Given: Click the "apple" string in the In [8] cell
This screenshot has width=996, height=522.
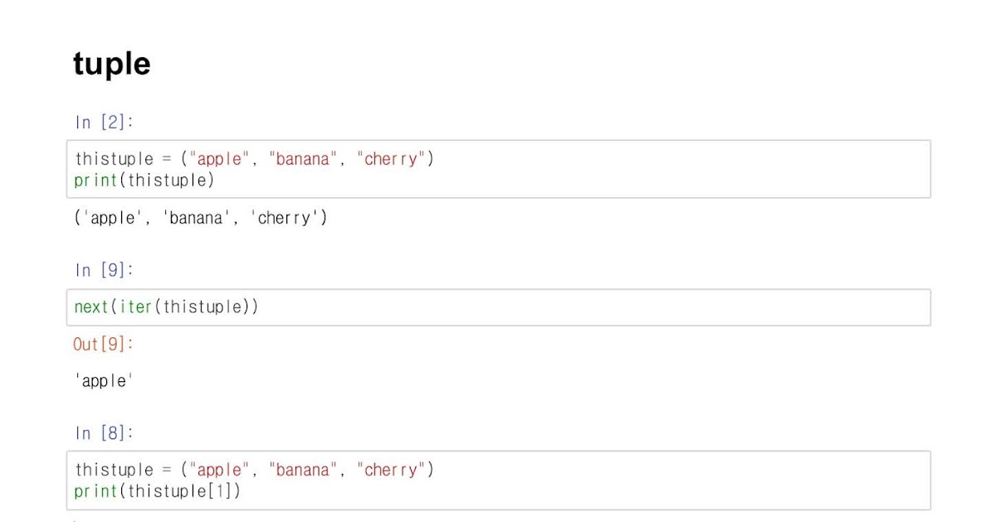Looking at the screenshot, I should pyautogui.click(x=220, y=470).
